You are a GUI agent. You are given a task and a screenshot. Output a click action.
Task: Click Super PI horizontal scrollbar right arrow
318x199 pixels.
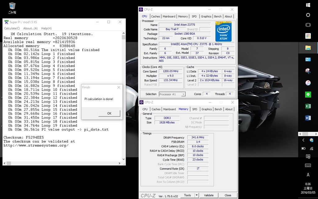coord(120,163)
